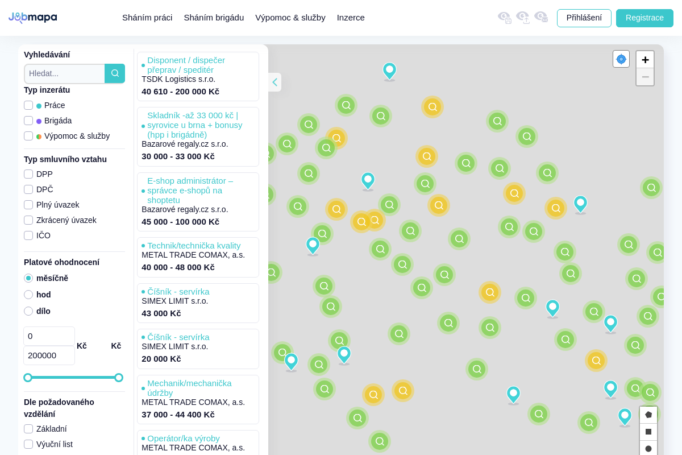Center map on my location

[621, 59]
